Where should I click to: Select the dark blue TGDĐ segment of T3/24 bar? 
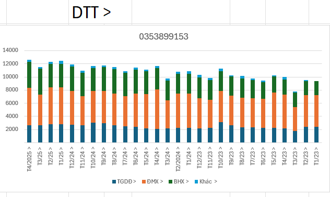coord(168,135)
